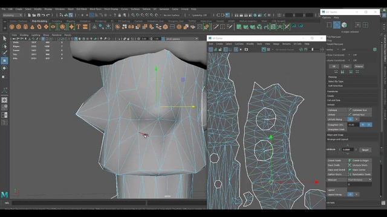Open the viewport color management dropdown
387x217 pixels.
click(x=182, y=39)
